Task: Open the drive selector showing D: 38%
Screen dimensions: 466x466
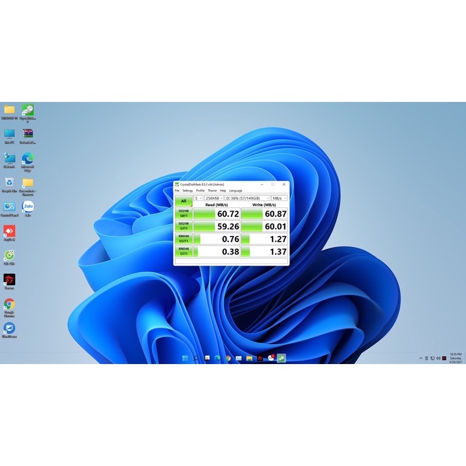Action: tap(248, 198)
